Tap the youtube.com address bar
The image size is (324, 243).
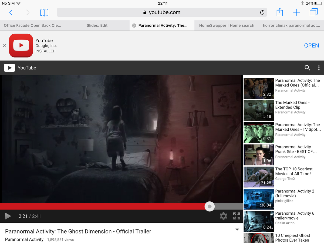[x=162, y=12]
